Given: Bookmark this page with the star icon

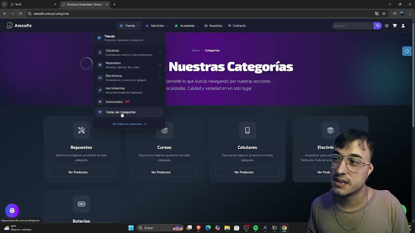Looking at the screenshot, I should 384,14.
